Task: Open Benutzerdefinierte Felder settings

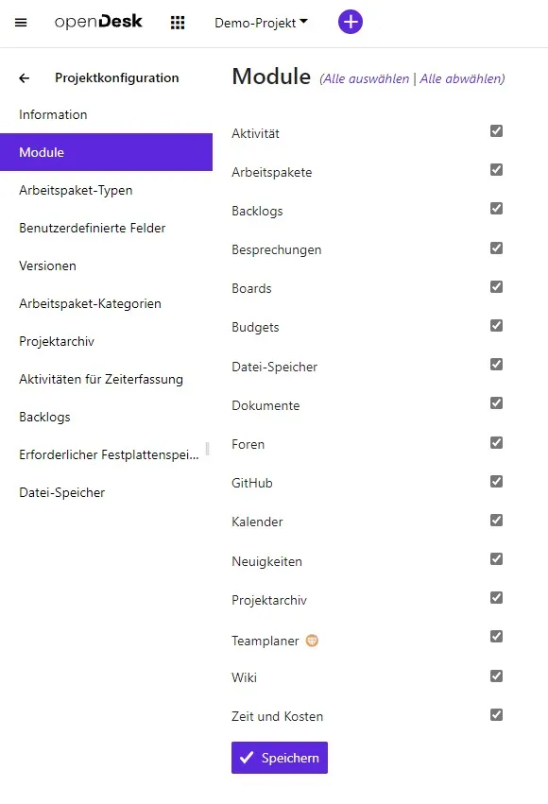Action: (x=91, y=228)
